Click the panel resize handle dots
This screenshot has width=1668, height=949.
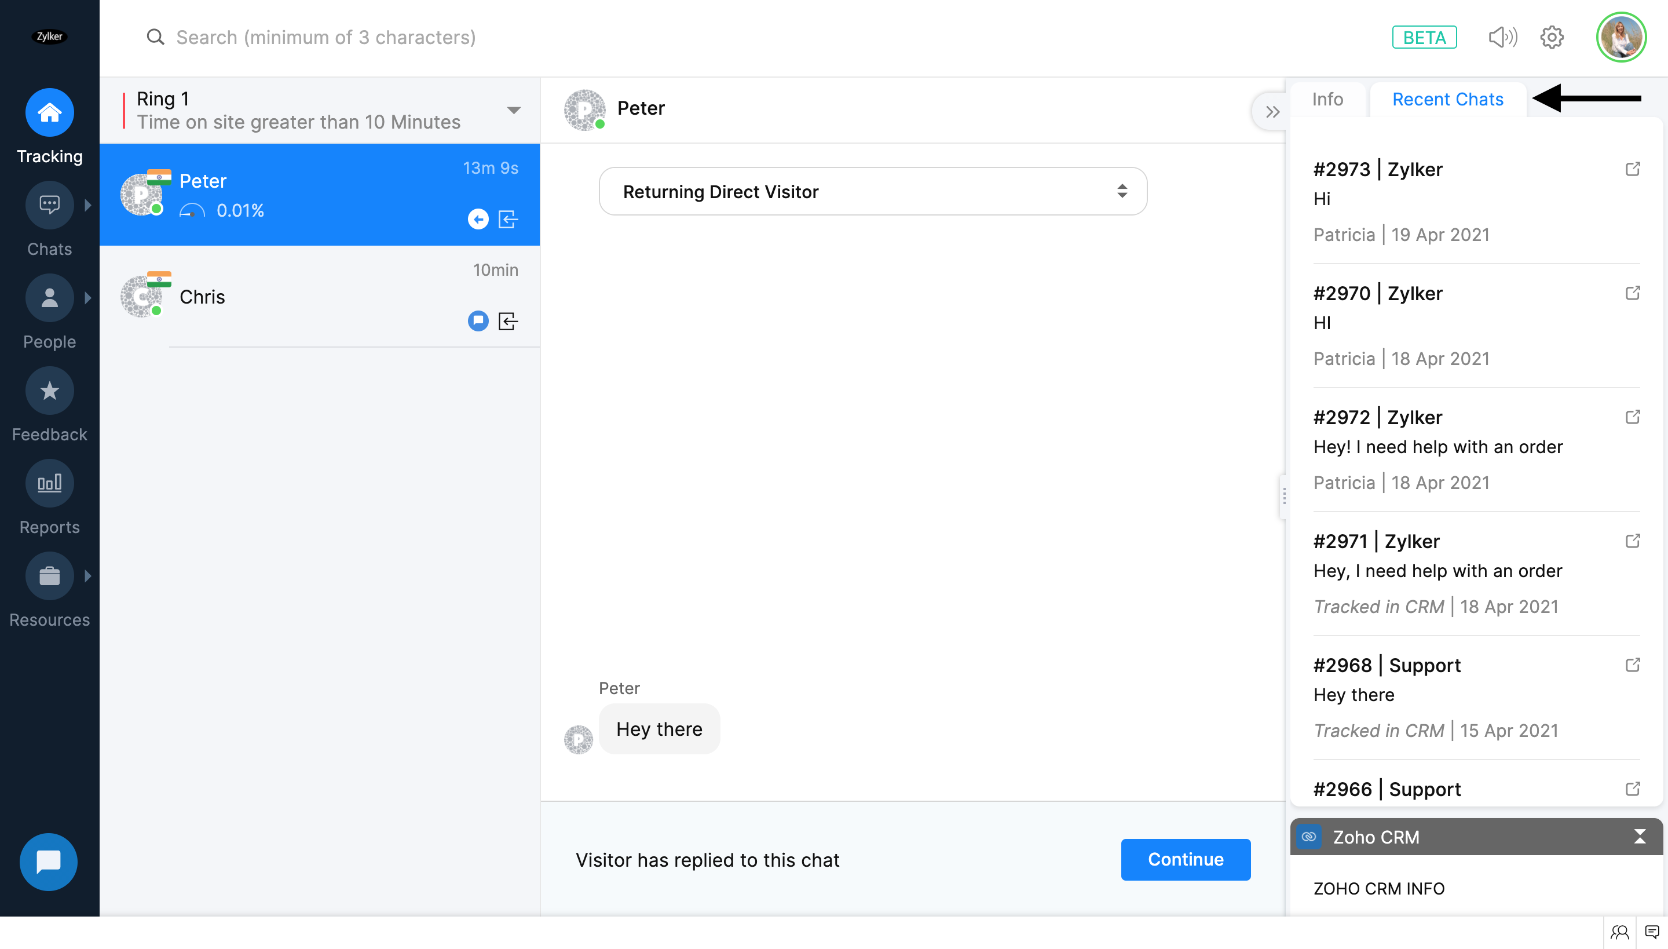(x=1283, y=495)
